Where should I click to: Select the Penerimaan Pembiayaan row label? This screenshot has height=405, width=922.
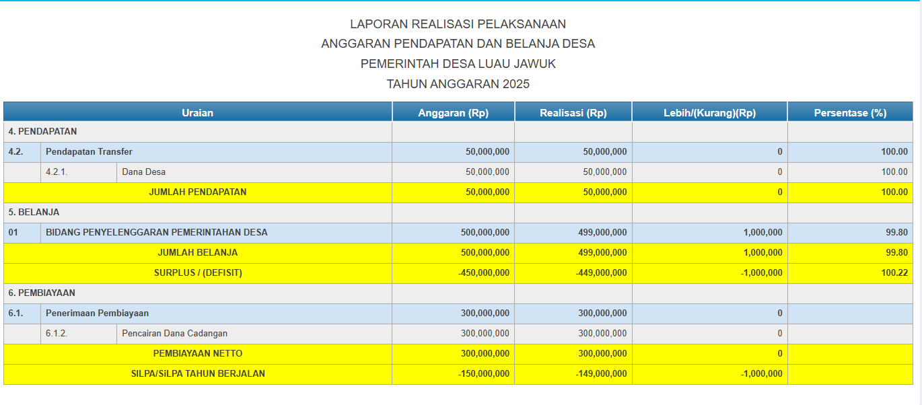[97, 314]
